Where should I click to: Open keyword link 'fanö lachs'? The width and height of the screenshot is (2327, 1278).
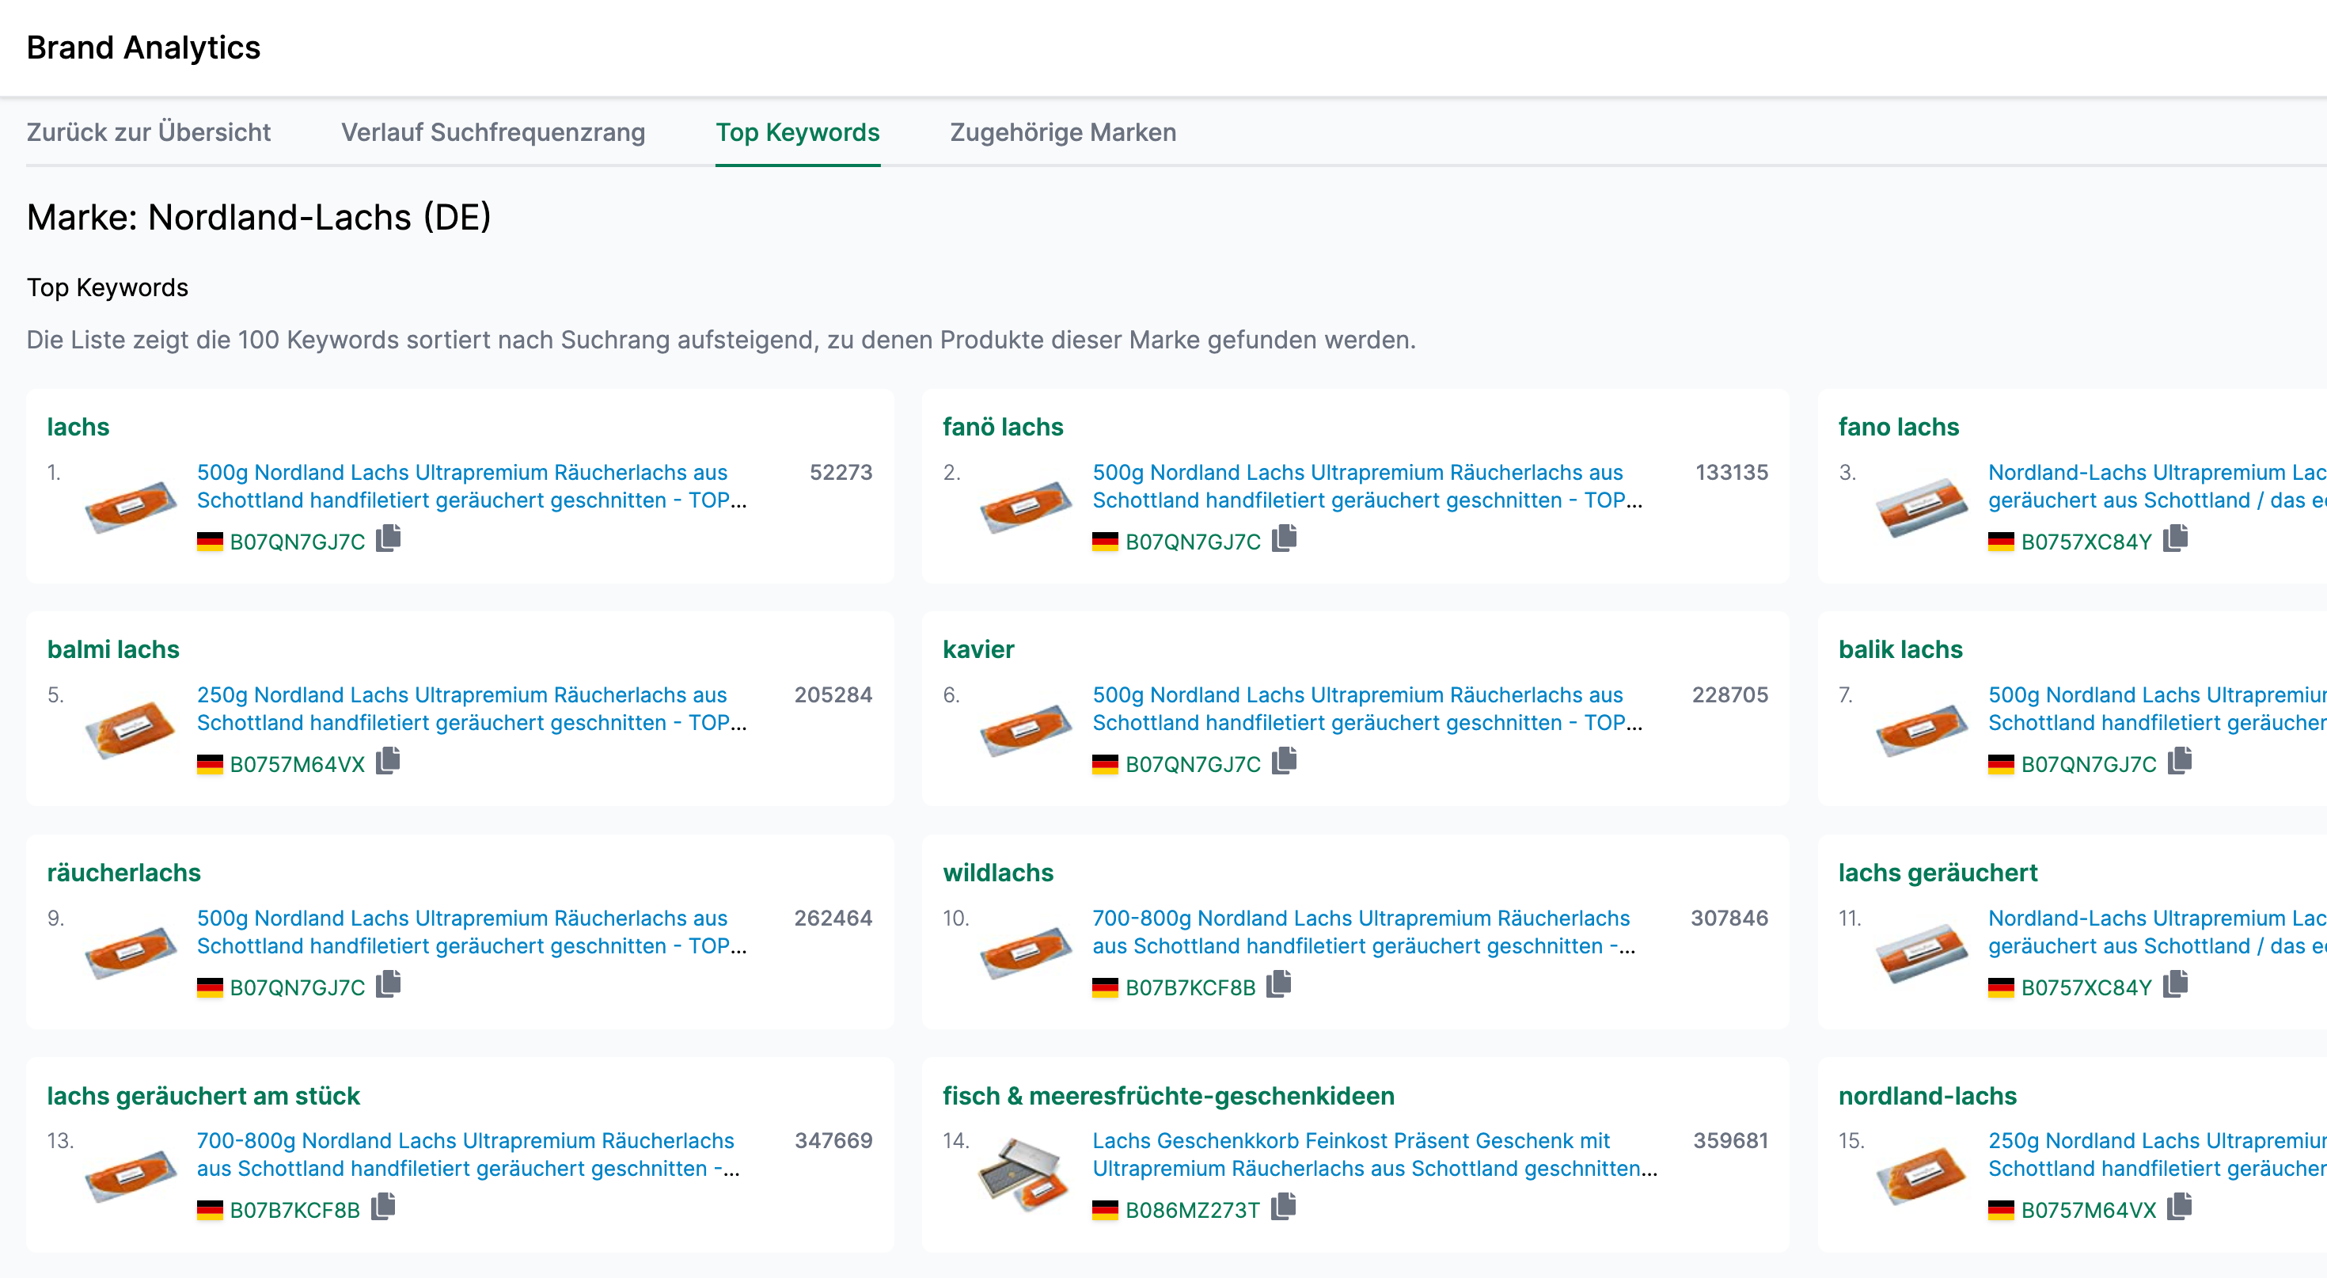click(x=1003, y=427)
